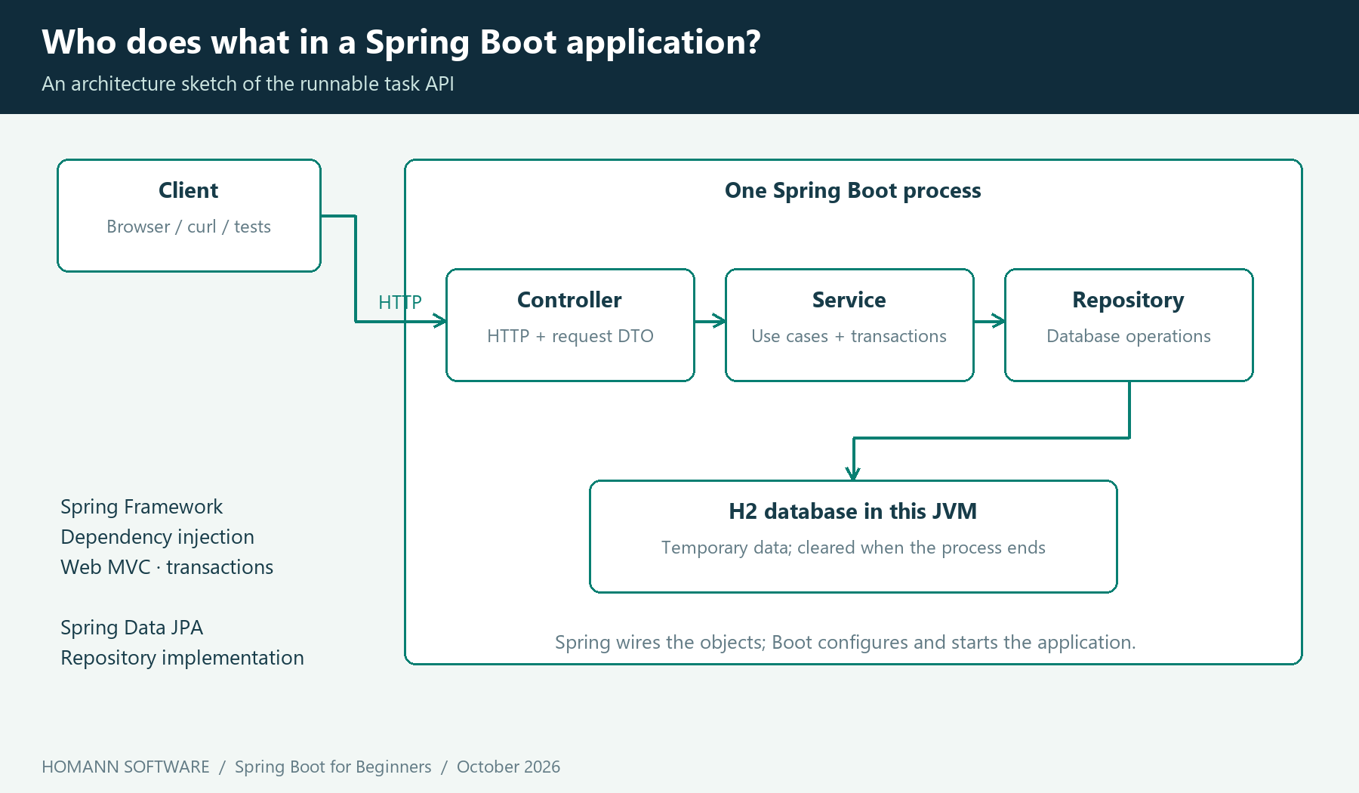Select the 'Dependency injection' line
Screen dimensions: 1359x793
[x=157, y=537]
